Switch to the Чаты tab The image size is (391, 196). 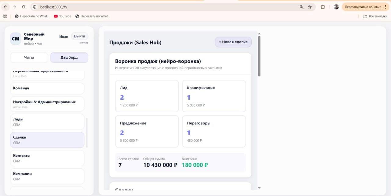point(29,57)
